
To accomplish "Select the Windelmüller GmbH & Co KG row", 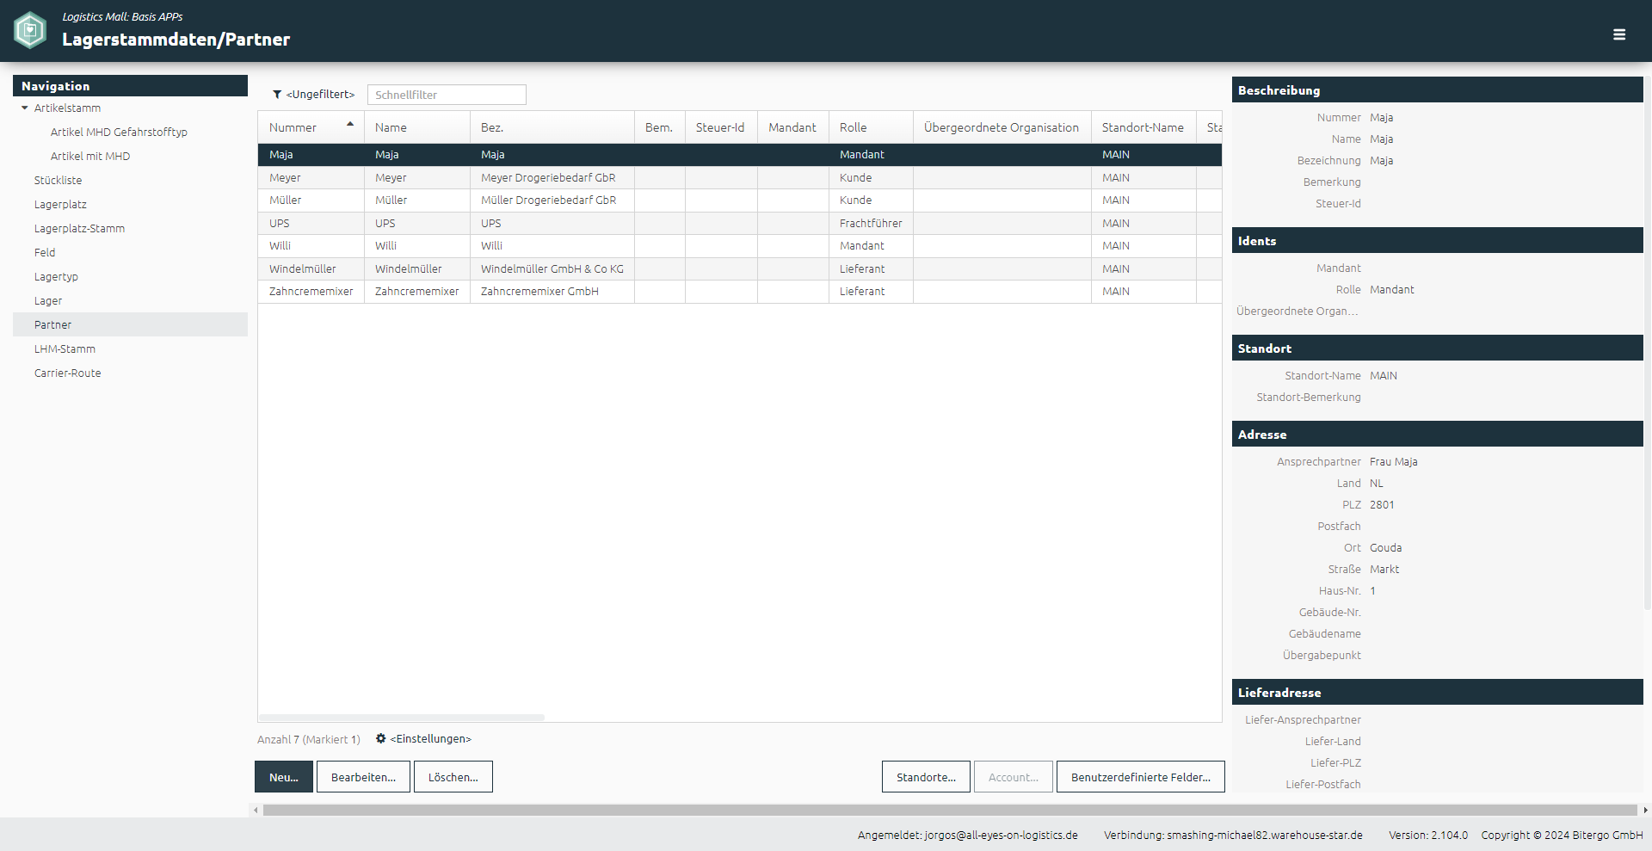I will [740, 268].
